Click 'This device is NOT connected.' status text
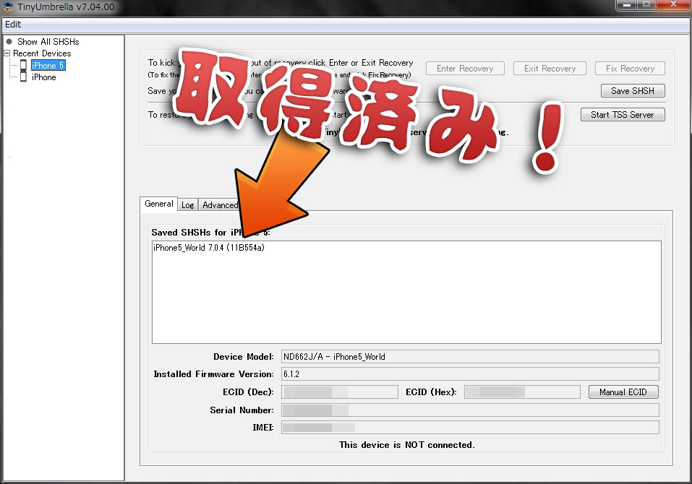The width and height of the screenshot is (692, 484). [406, 445]
